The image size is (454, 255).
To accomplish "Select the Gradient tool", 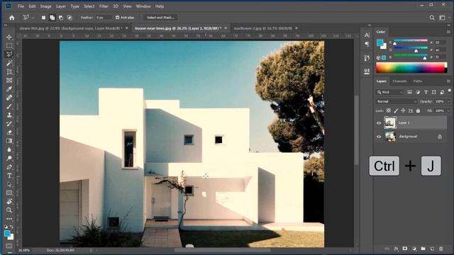I will click(9, 141).
